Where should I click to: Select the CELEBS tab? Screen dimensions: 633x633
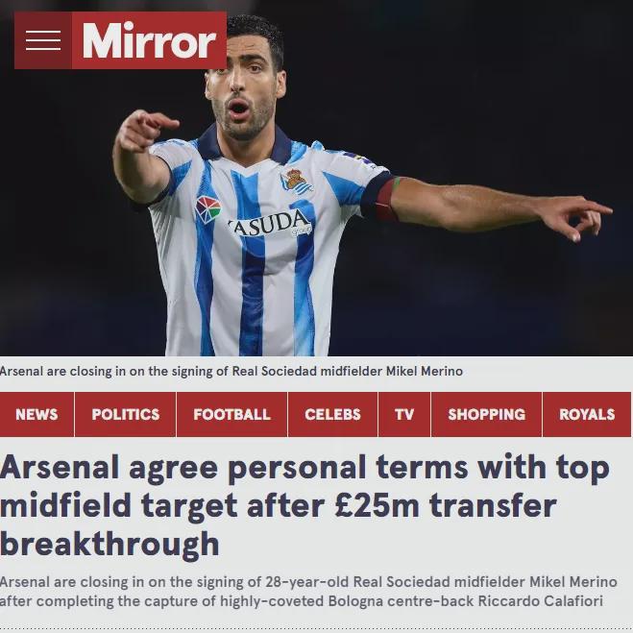(x=332, y=414)
